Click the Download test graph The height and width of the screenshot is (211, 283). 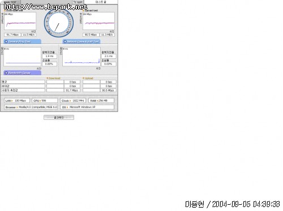click(x=20, y=21)
